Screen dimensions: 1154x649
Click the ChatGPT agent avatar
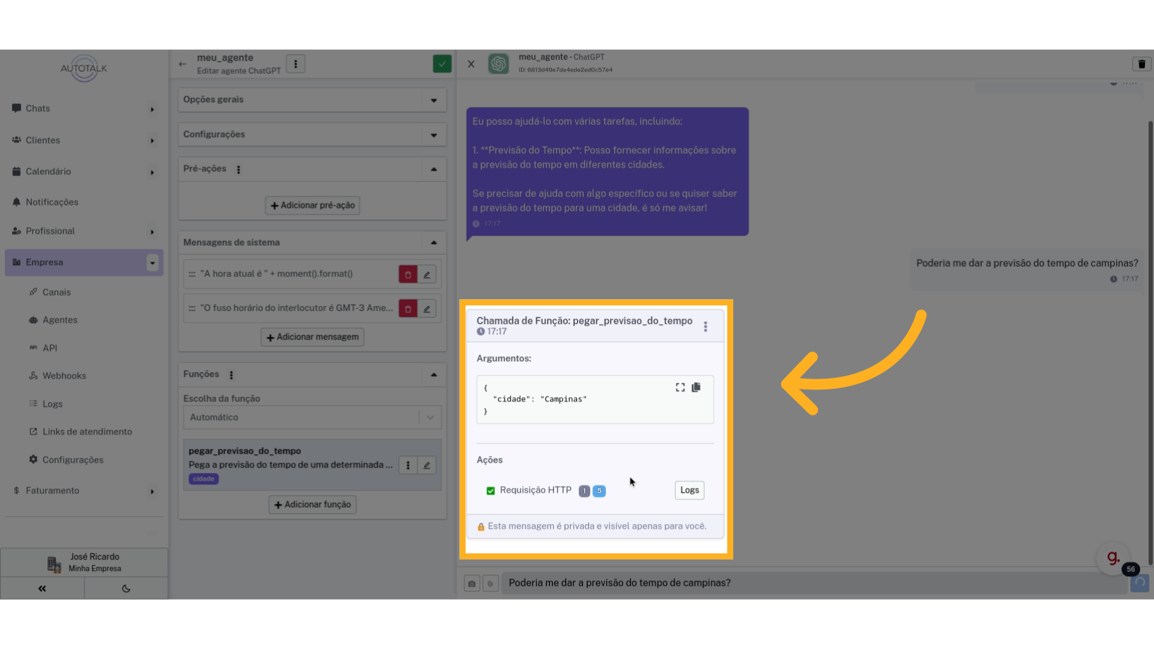click(x=498, y=64)
